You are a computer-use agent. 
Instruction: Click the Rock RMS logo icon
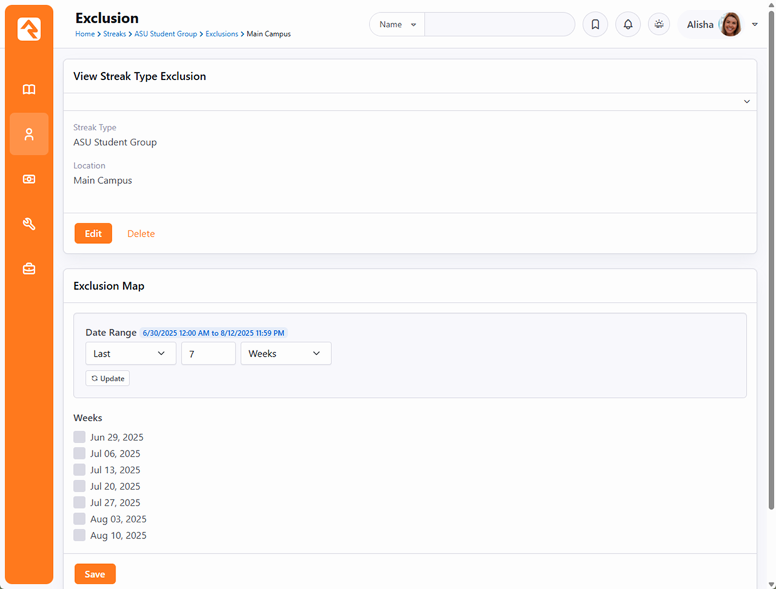(29, 28)
